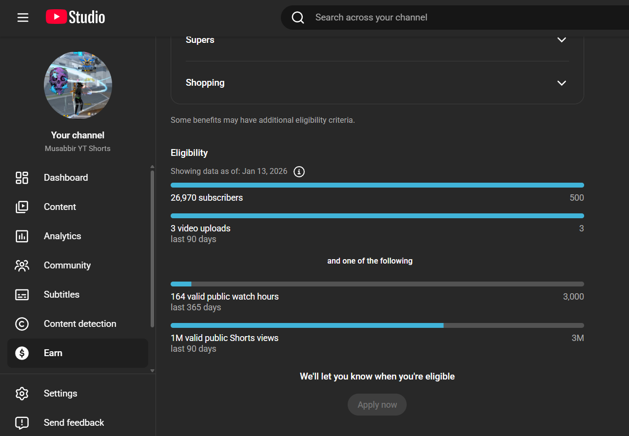
Task: Click the Shorts views progress bar
Action: (377, 325)
